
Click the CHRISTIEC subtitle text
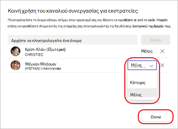coord(34,55)
